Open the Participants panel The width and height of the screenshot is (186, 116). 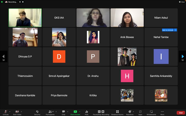[x=50, y=113]
